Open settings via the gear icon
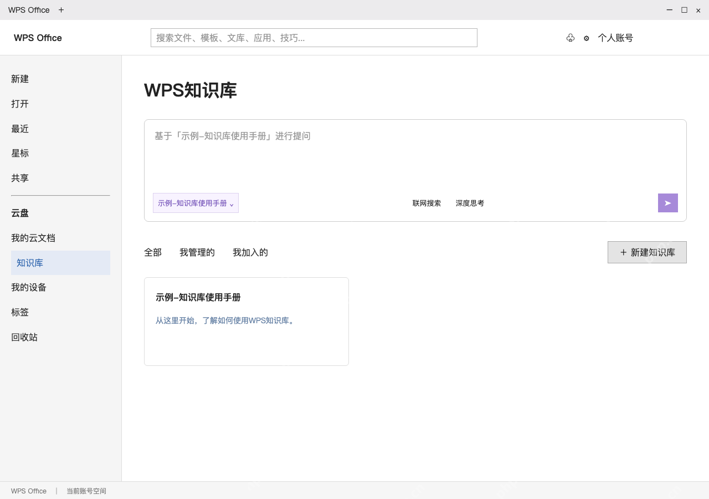The height and width of the screenshot is (499, 709). pyautogui.click(x=587, y=38)
